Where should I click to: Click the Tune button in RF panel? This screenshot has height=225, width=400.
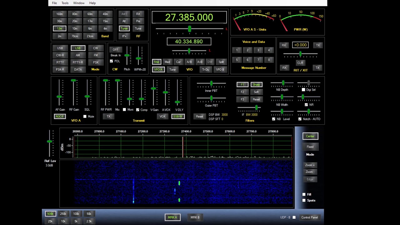point(138,28)
